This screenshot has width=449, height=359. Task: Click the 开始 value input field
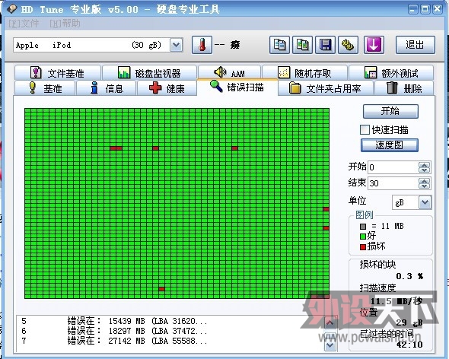[x=393, y=167]
